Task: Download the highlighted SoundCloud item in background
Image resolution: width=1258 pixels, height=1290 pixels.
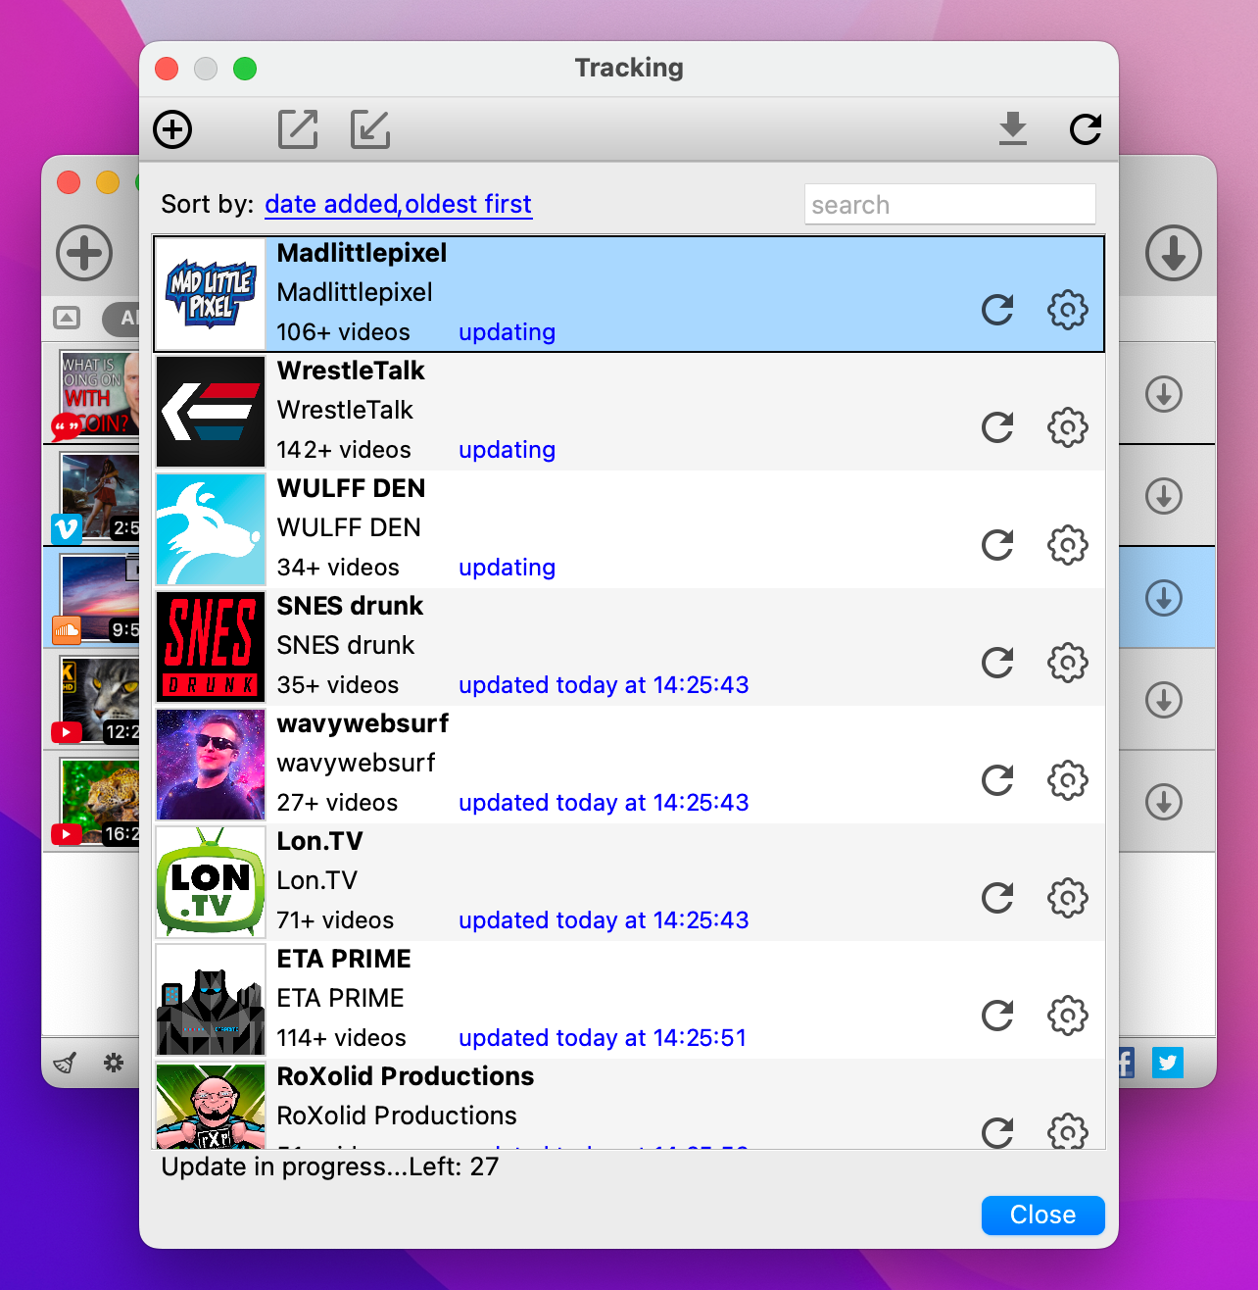Action: point(1164,598)
